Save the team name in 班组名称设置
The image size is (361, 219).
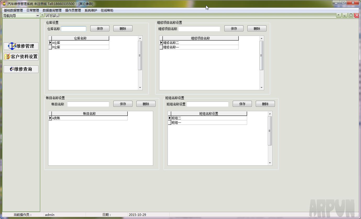[242, 104]
